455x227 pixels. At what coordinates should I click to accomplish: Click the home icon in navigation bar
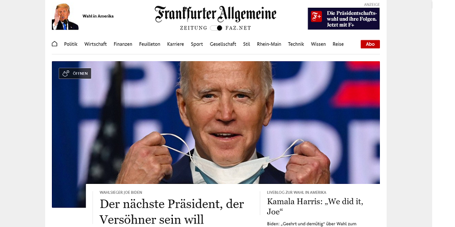pos(54,44)
